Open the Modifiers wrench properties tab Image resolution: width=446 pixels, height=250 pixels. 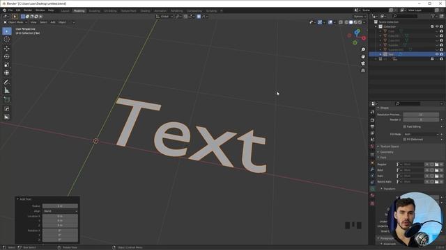tap(372, 169)
